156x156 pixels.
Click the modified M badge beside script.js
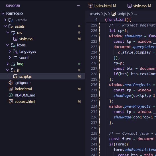[79, 77]
